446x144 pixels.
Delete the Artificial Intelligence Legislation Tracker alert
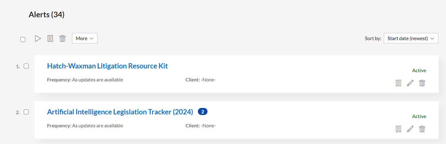point(422,129)
